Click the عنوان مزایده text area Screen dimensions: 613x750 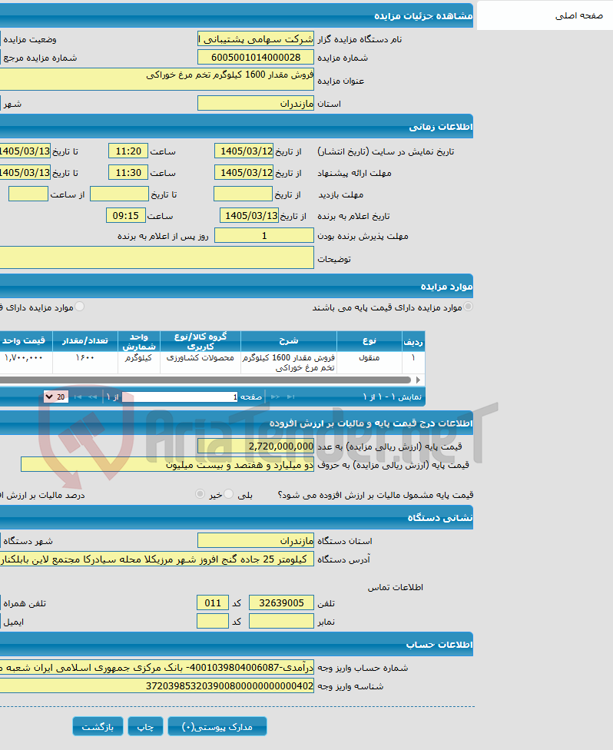[x=157, y=79]
